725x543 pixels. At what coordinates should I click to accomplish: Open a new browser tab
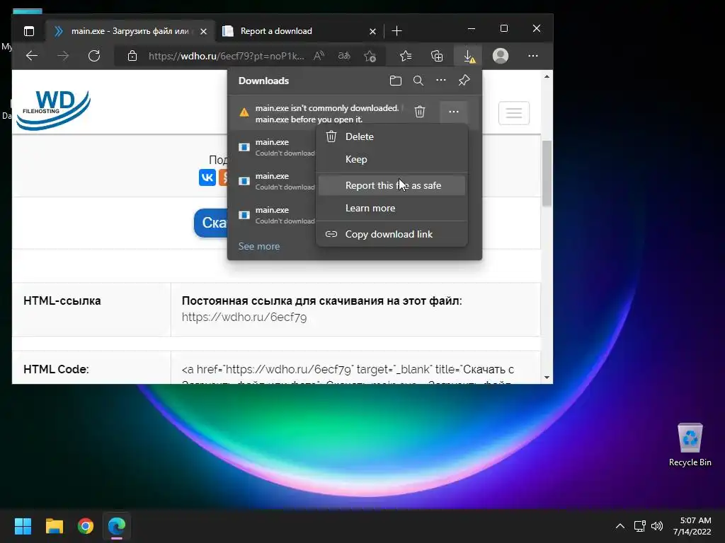(396, 31)
